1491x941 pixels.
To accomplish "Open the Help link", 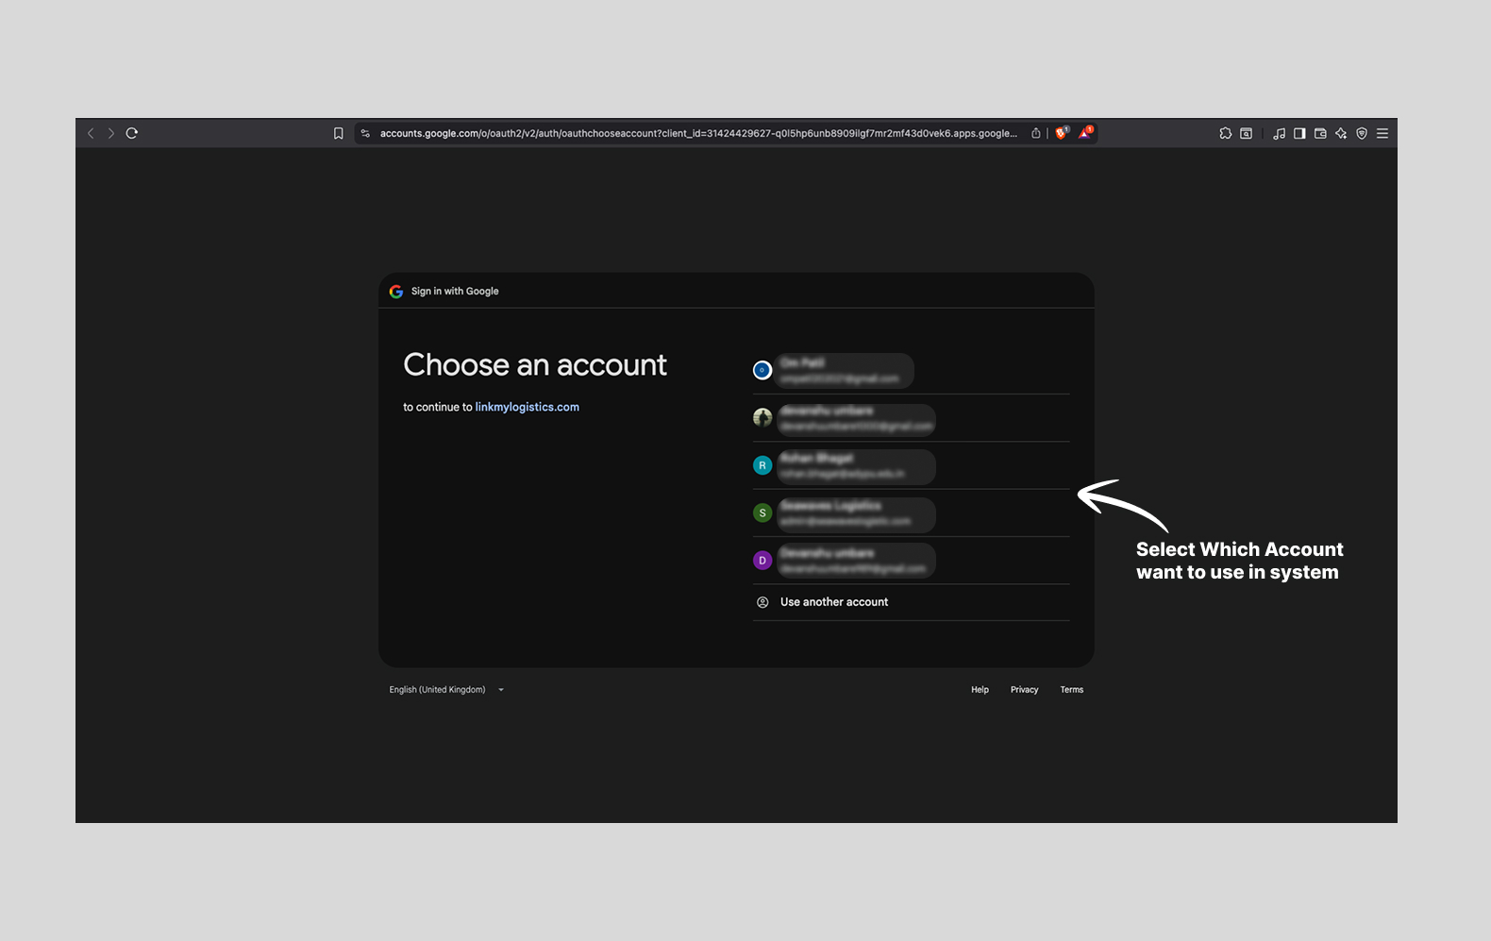I will (980, 690).
